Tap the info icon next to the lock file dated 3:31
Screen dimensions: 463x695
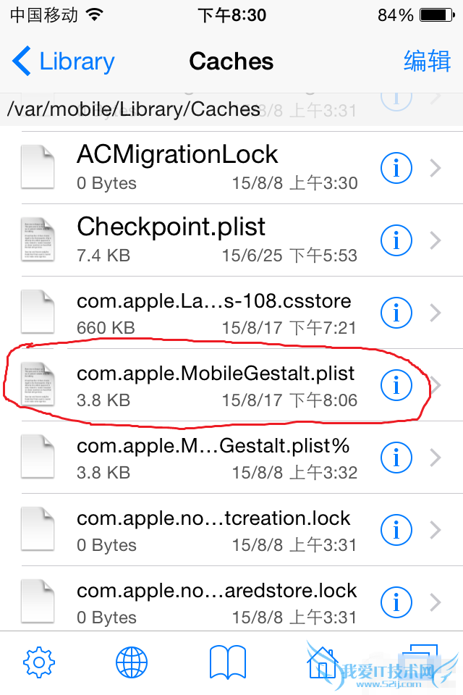(x=396, y=529)
